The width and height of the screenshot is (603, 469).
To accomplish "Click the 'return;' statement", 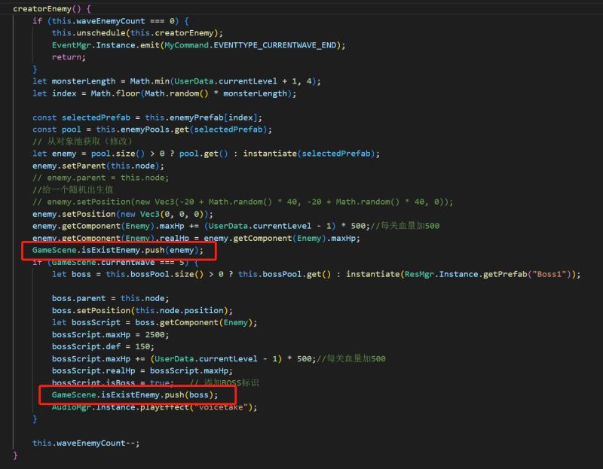I will click(x=69, y=57).
